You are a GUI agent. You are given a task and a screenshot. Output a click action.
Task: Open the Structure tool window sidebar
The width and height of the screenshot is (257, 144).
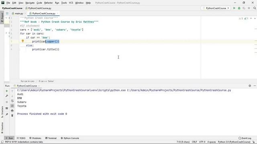pos(2,112)
